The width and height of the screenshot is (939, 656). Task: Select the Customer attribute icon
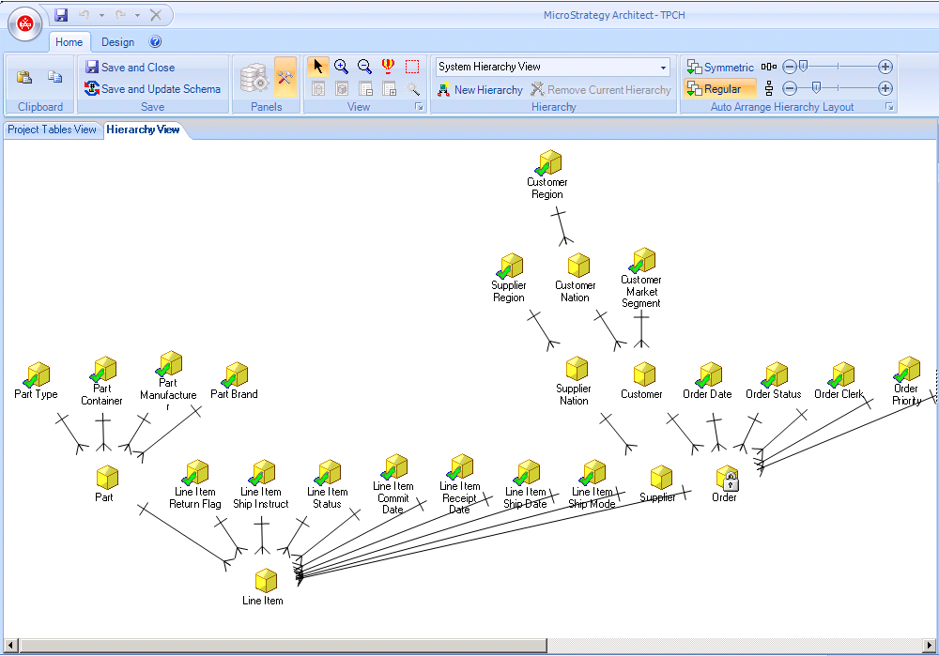tap(644, 374)
